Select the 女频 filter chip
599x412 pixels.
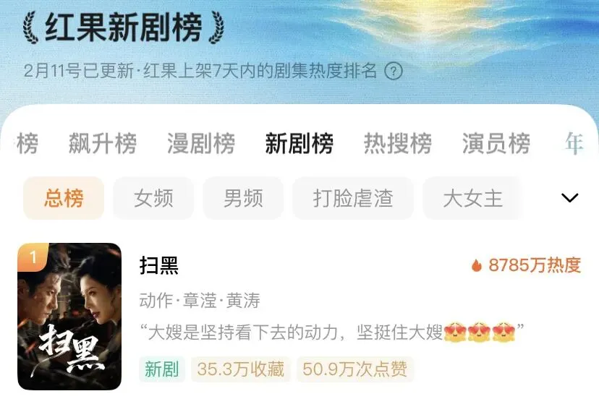coord(153,198)
